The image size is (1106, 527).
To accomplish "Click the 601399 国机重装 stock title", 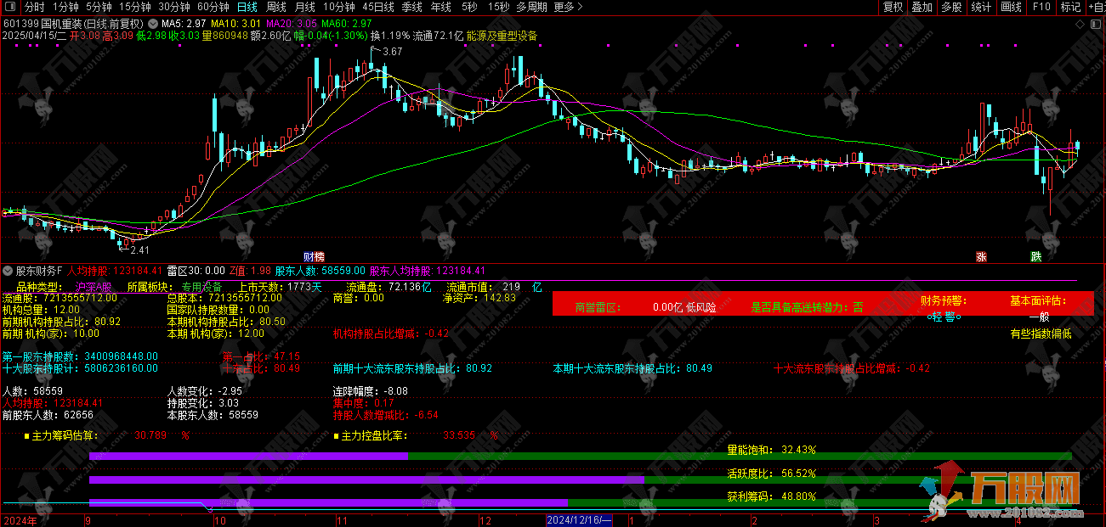I will [73, 24].
